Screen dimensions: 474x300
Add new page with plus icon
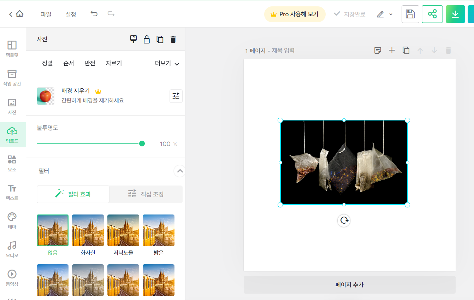coord(392,51)
